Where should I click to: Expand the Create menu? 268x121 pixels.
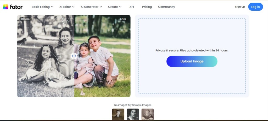(x=115, y=7)
